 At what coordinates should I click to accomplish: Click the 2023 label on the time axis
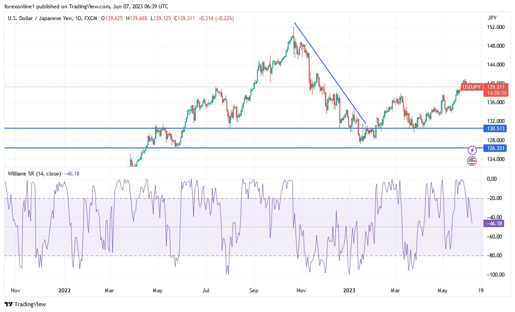click(x=349, y=290)
